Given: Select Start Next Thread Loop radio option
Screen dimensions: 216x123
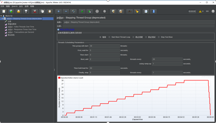Looking at the screenshot, I should (x=109, y=37).
